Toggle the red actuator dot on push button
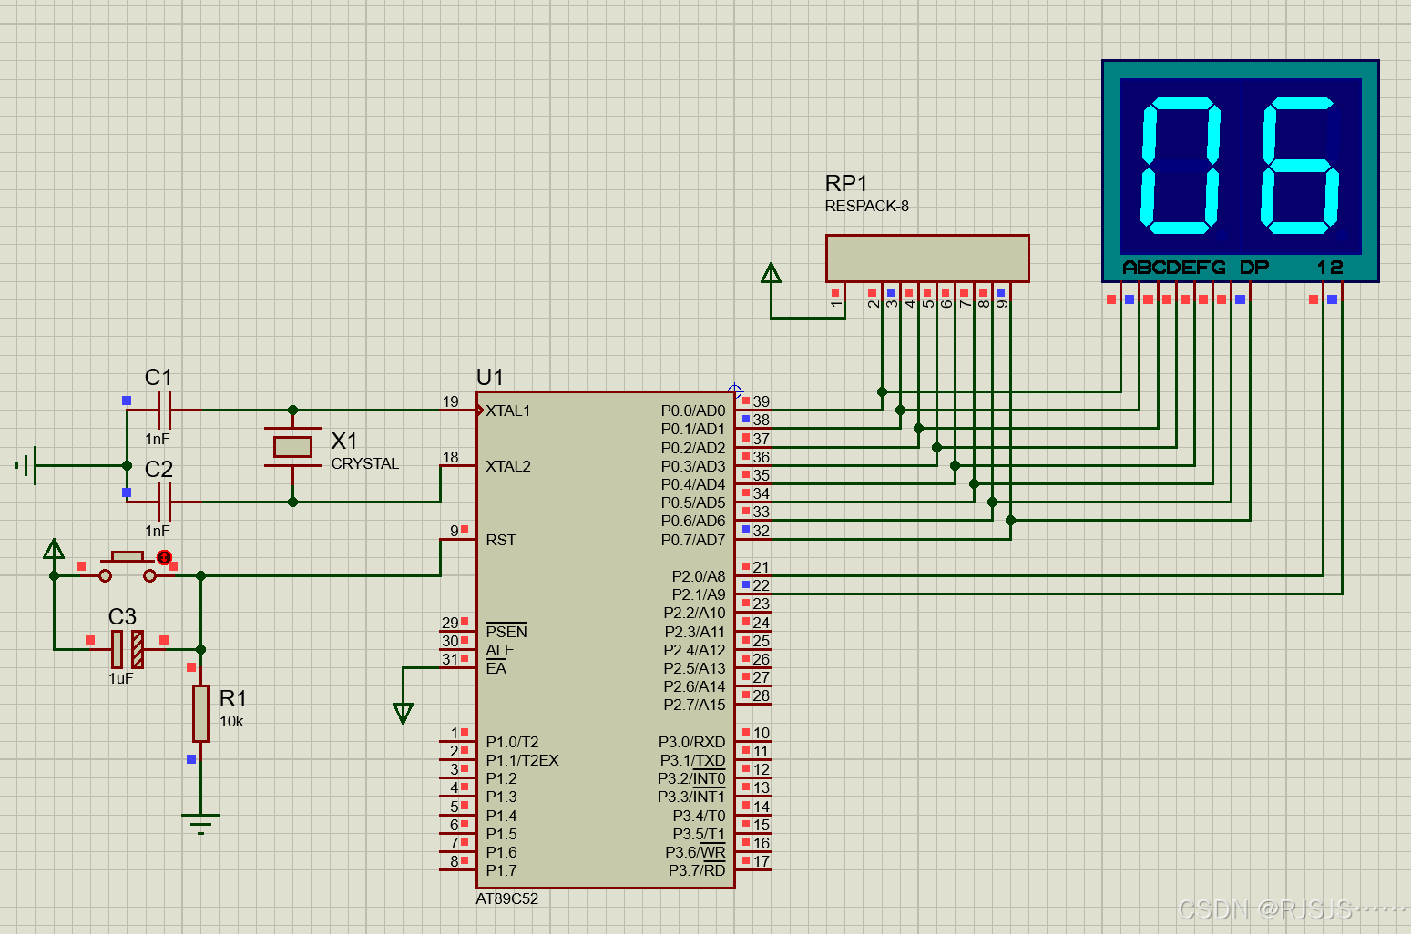This screenshot has width=1411, height=934. tap(164, 557)
